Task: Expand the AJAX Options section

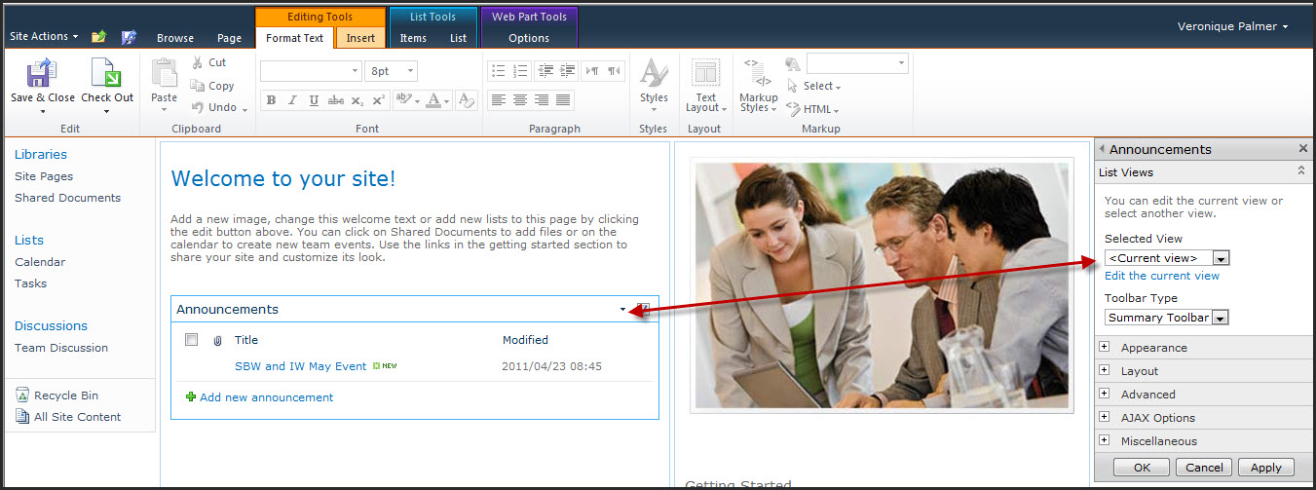Action: (x=1104, y=417)
